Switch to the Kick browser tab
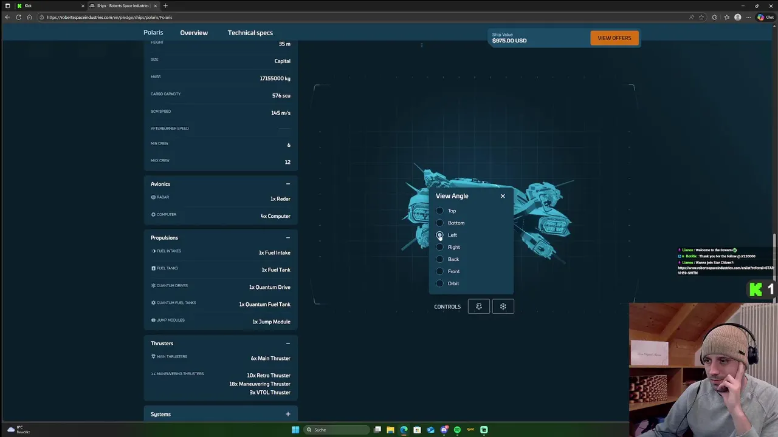778x437 pixels. 50,5
